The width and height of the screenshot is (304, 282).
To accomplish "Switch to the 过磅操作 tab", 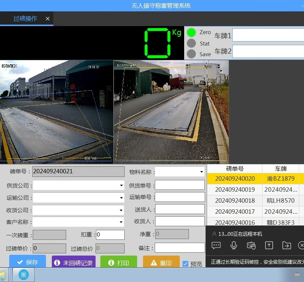I will point(25,19).
